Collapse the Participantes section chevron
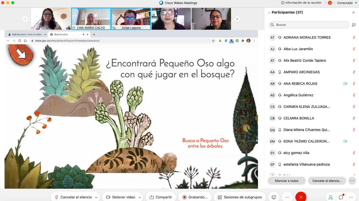The image size is (359, 201). tap(269, 13)
